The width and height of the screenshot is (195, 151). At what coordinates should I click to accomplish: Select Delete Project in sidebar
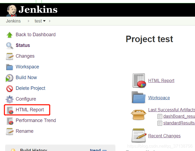point(31,88)
